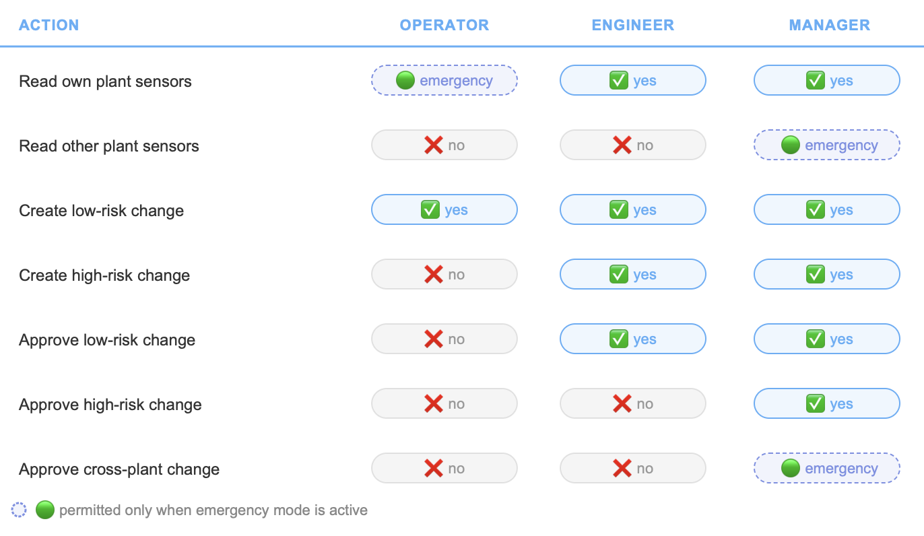Click green emergency icon for Operator own plant sensors
Image resolution: width=924 pixels, height=536 pixels.
tap(405, 81)
